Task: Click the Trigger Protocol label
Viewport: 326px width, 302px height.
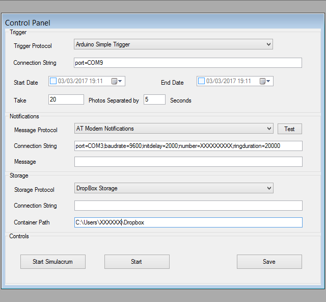Action: (33, 46)
